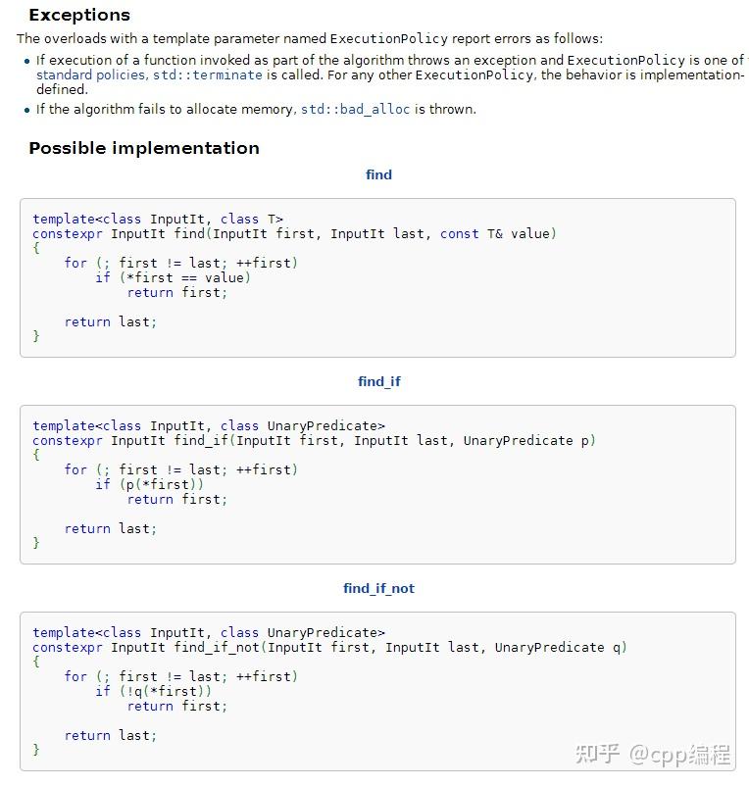Viewport: 749px width, 787px height.
Task: Open the std::bad_alloc link
Action: 356,109
